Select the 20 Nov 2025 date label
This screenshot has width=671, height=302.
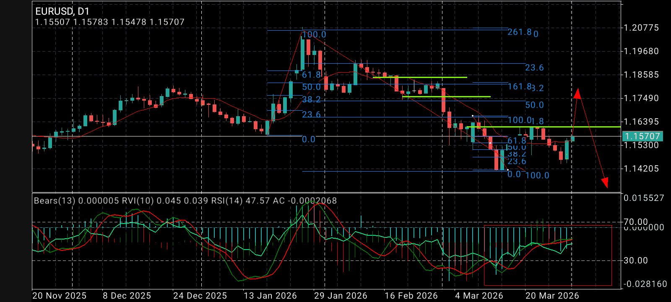59,296
